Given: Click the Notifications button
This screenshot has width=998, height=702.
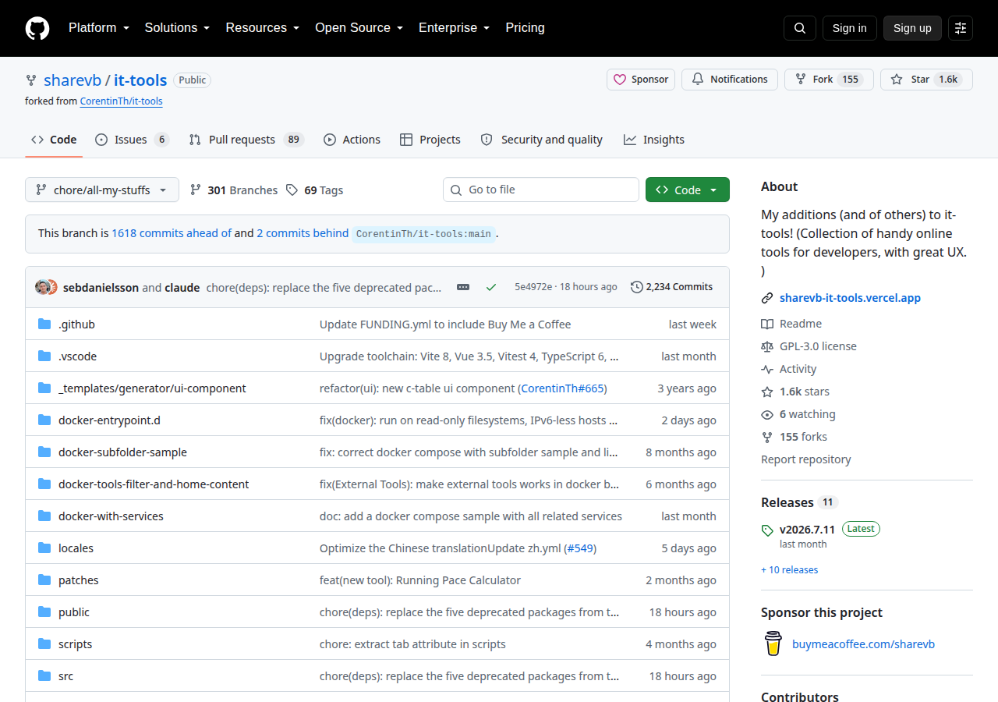Looking at the screenshot, I should coord(730,80).
